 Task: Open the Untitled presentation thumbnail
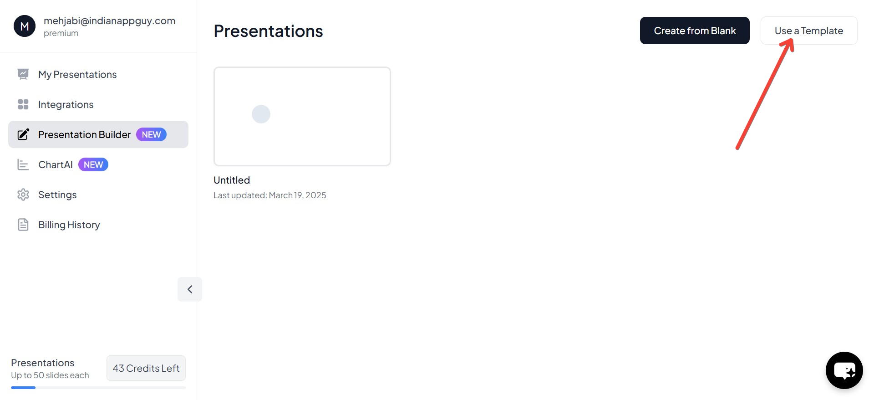tap(302, 117)
